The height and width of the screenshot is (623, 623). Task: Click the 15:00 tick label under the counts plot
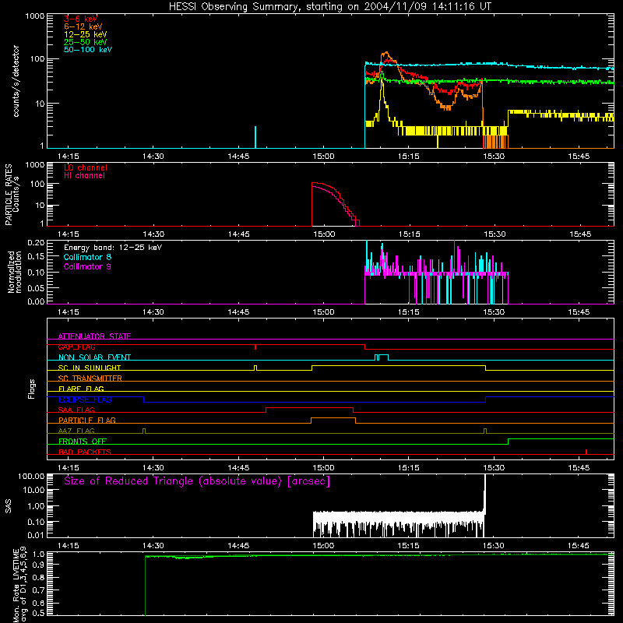323,157
